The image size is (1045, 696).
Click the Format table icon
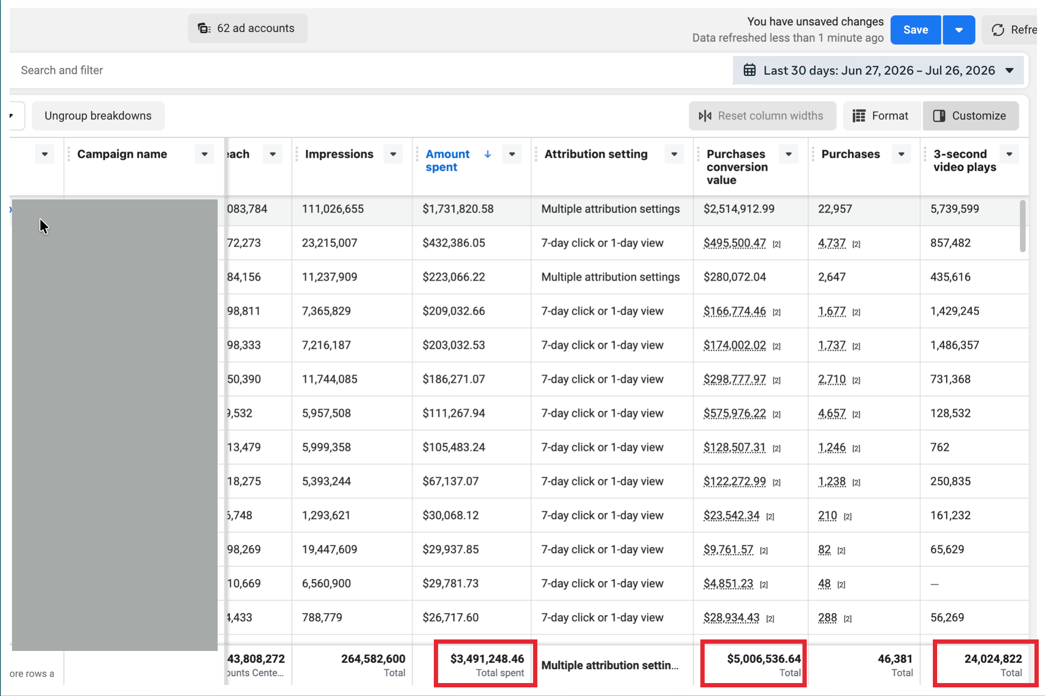859,116
